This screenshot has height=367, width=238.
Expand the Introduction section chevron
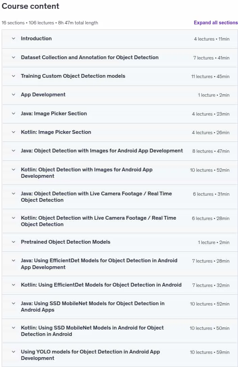coord(14,39)
